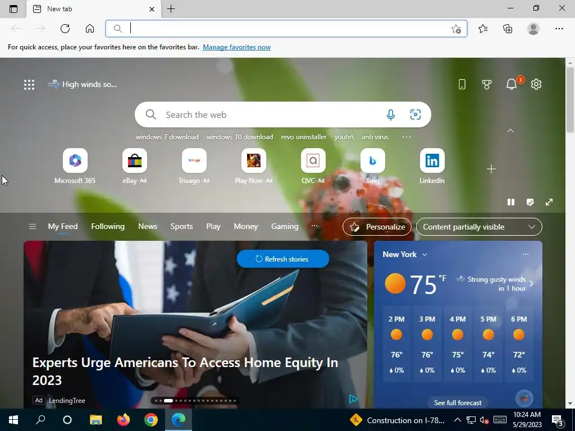575x431 pixels.
Task: Open the app launcher grid
Action: [x=29, y=85]
